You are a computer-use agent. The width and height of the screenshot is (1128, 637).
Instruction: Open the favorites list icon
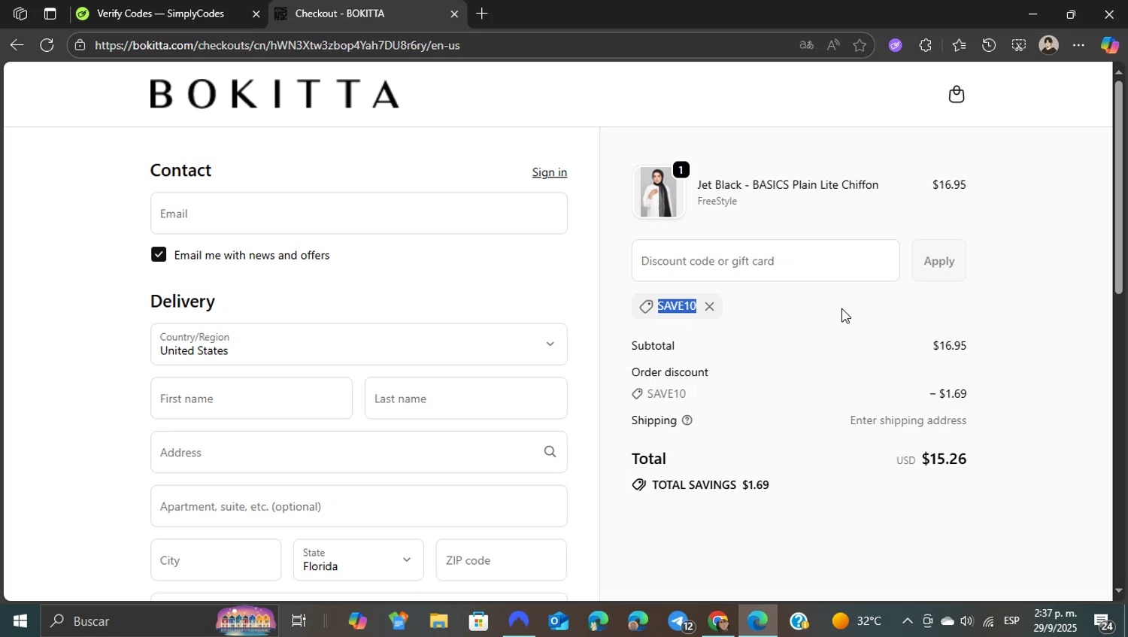959,45
